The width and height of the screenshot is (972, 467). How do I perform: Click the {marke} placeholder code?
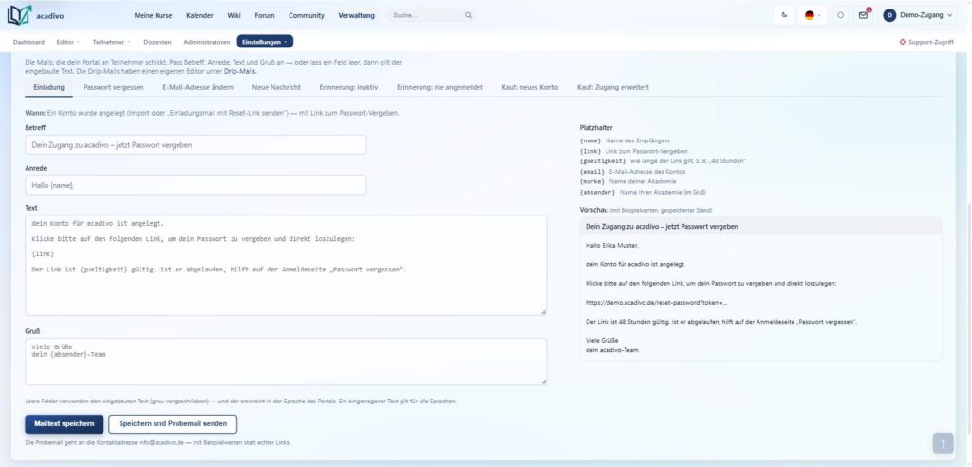(x=592, y=181)
